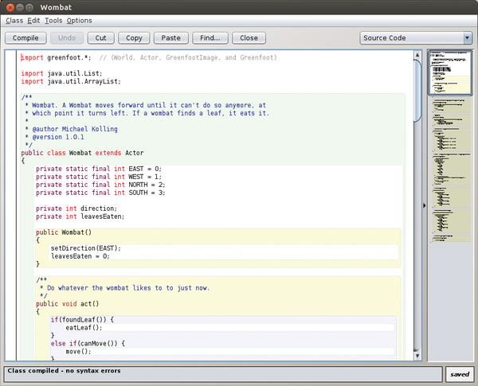
Task: Open the Options menu
Action: click(x=79, y=21)
